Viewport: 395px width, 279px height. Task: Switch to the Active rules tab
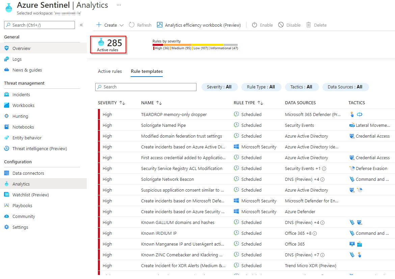110,71
